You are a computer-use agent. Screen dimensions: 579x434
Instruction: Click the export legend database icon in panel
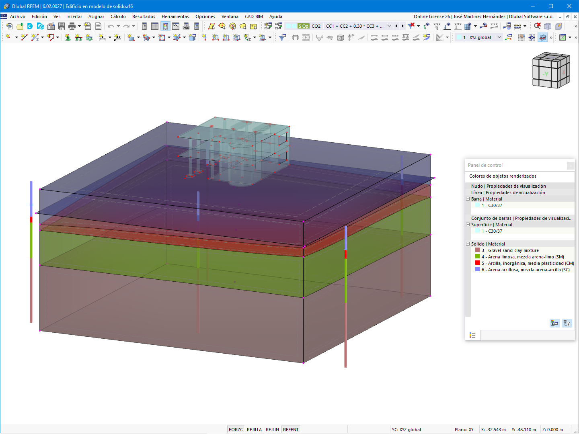pyautogui.click(x=567, y=323)
